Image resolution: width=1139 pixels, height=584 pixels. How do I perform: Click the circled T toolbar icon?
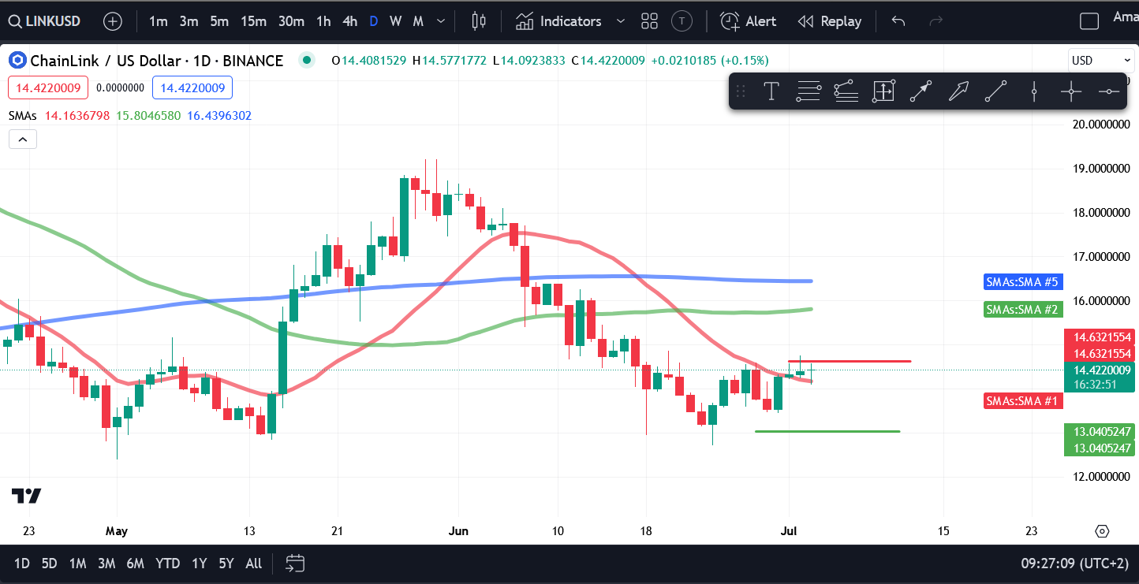[682, 21]
